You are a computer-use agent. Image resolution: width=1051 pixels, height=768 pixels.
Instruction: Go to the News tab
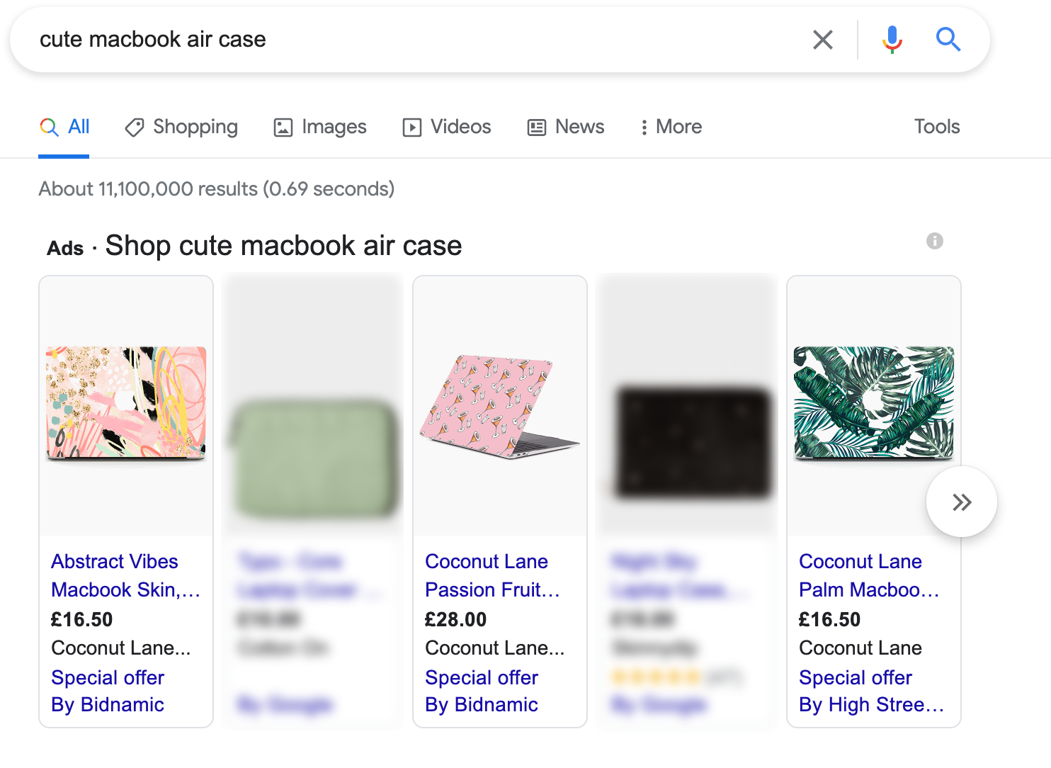566,127
